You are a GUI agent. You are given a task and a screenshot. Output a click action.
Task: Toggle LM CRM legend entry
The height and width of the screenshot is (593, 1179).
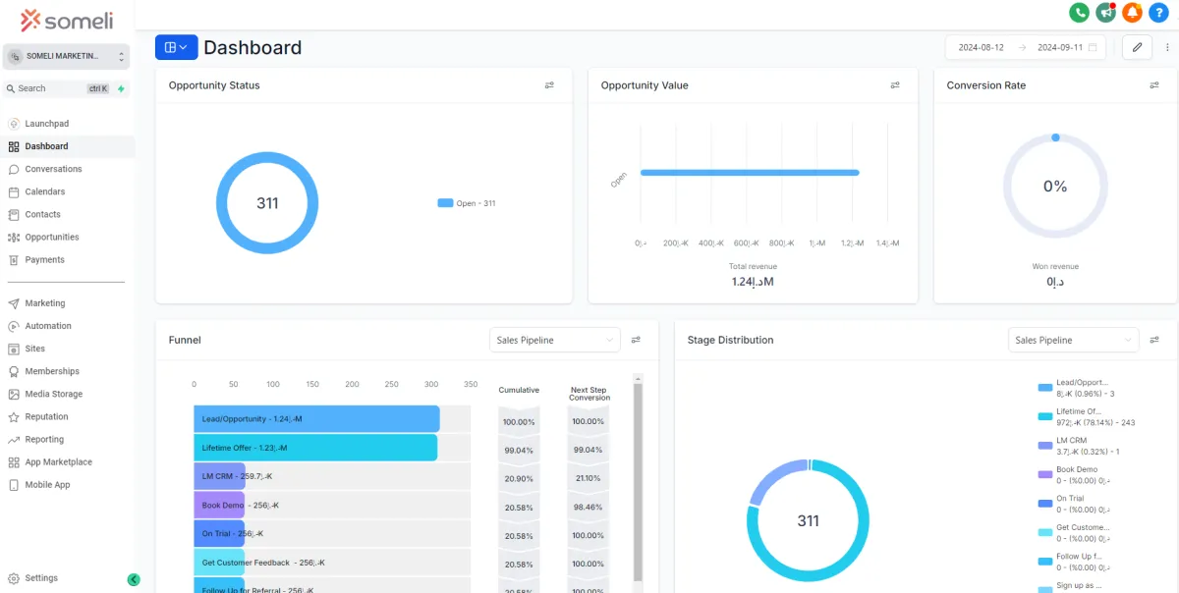pyautogui.click(x=1081, y=446)
